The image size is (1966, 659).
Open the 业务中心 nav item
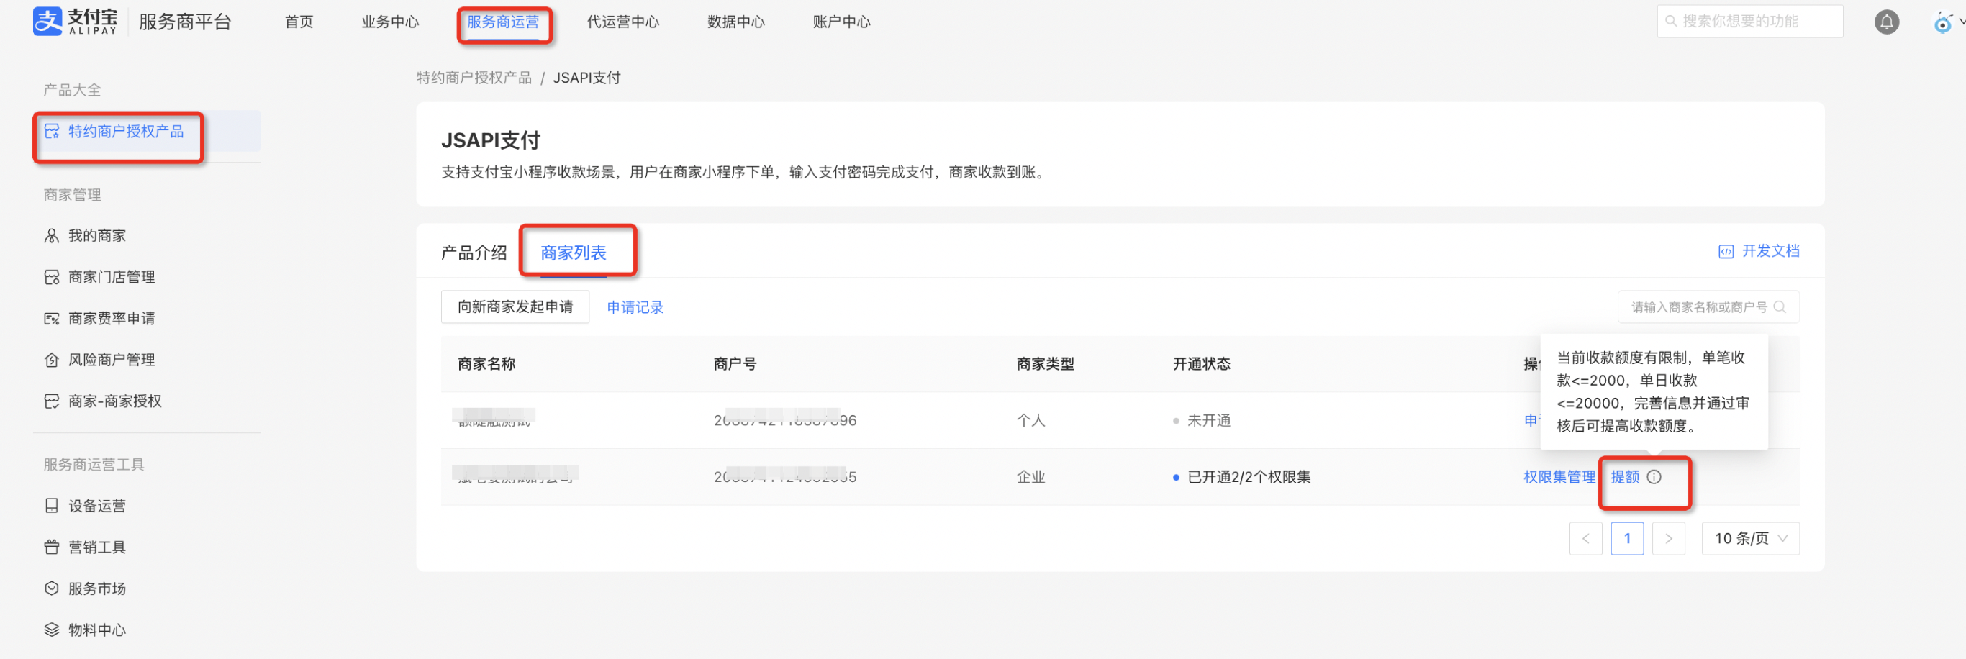click(x=390, y=22)
